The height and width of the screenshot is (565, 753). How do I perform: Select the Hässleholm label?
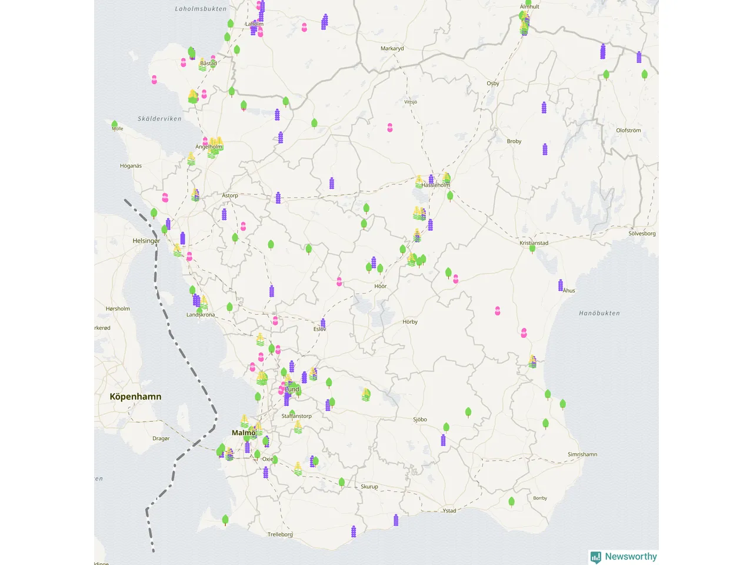coord(436,185)
